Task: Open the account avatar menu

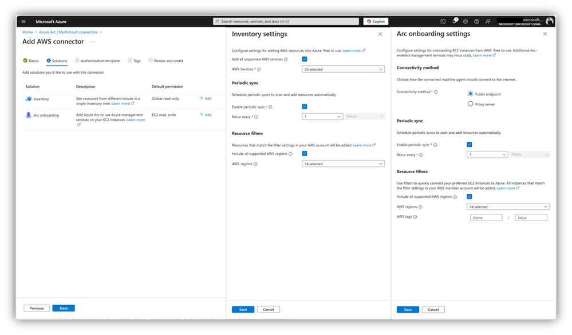Action: (x=549, y=22)
